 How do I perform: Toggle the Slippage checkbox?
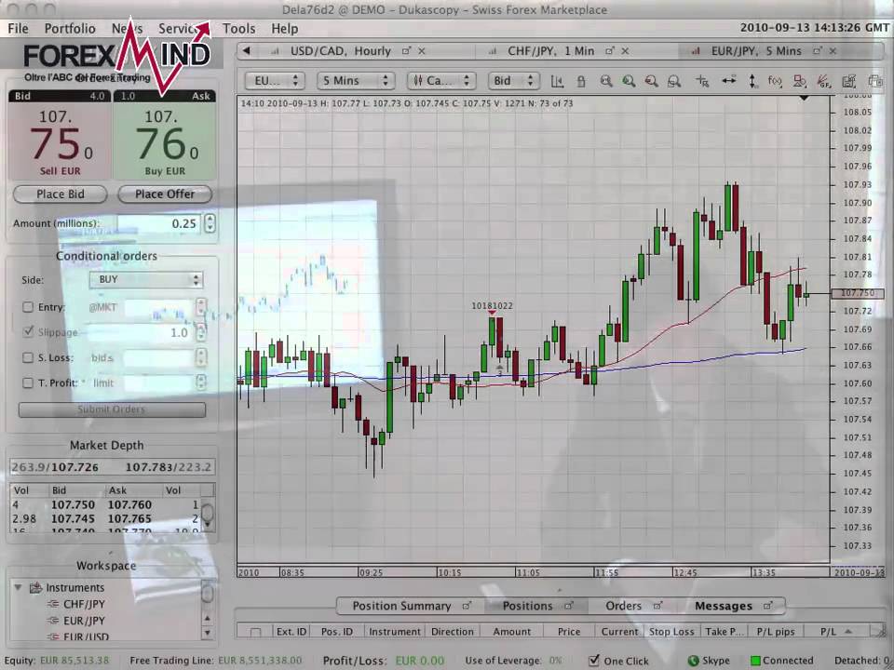coord(27,331)
